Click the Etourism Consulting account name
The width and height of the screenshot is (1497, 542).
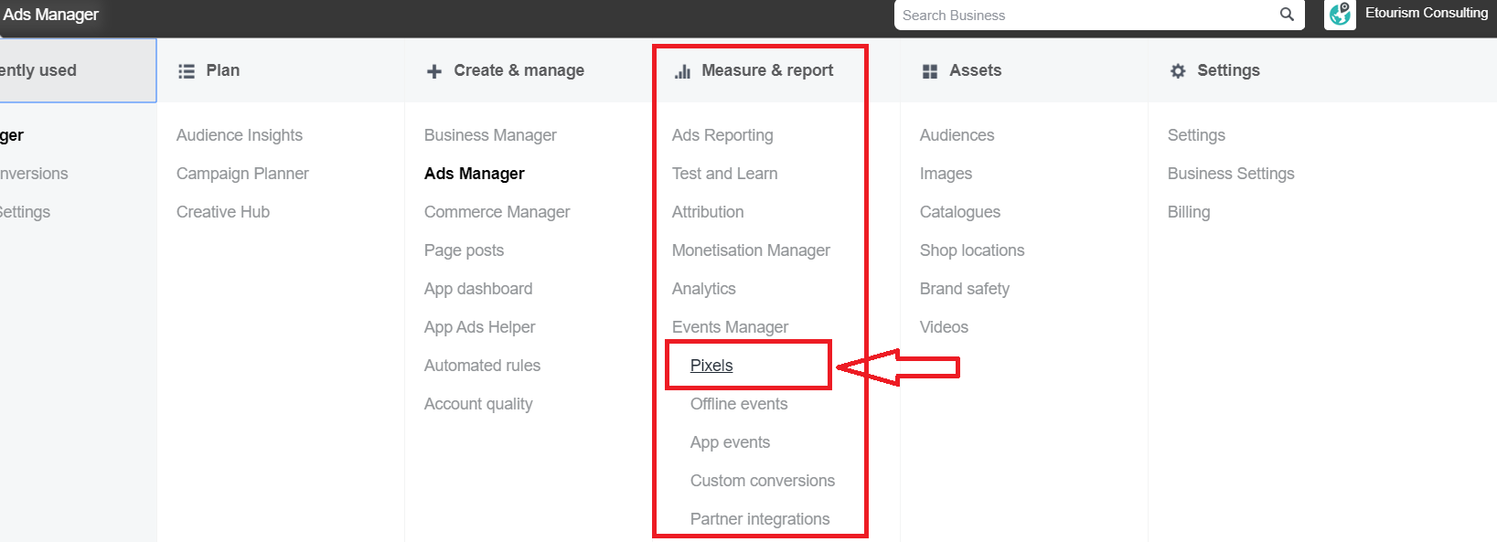click(1427, 13)
